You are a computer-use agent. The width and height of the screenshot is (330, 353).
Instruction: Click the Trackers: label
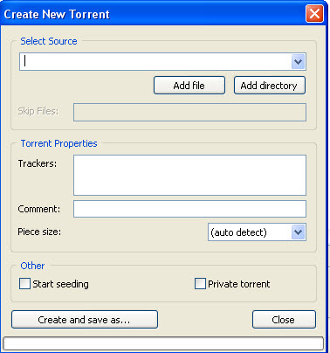(38, 163)
